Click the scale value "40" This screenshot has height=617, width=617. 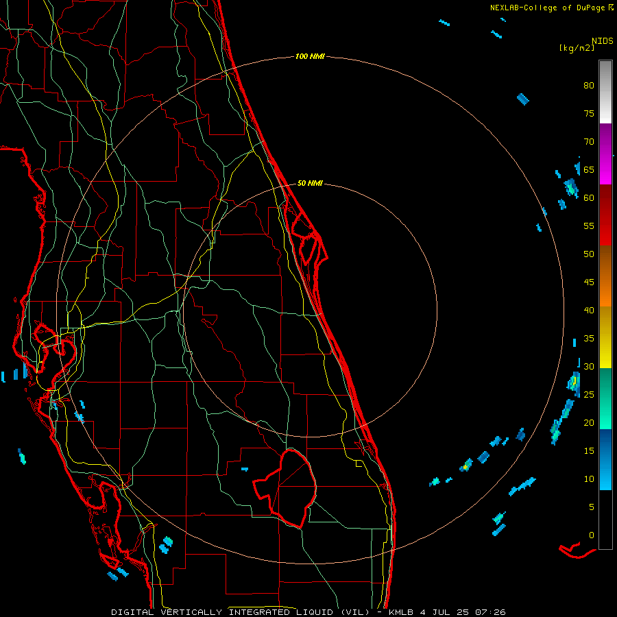coord(589,311)
